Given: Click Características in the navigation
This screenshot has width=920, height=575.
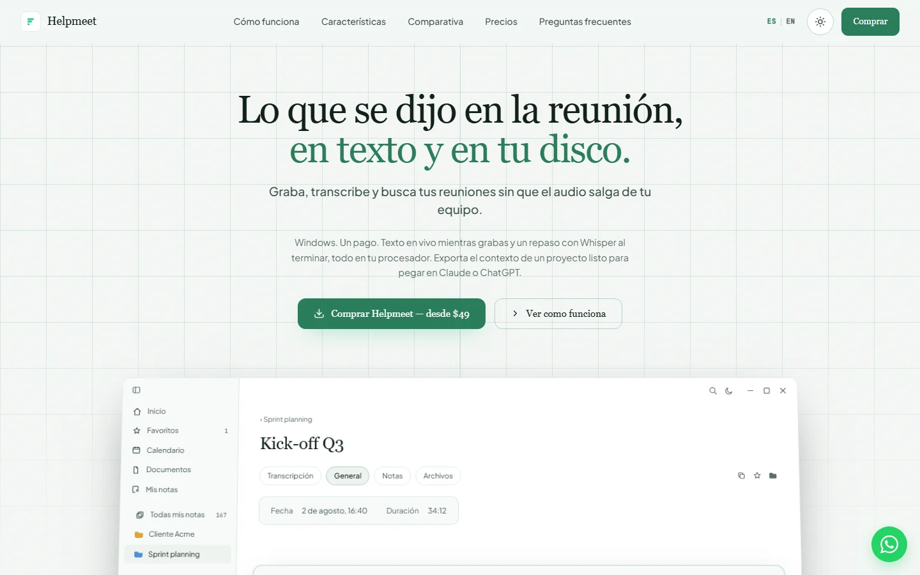Looking at the screenshot, I should [x=353, y=22].
